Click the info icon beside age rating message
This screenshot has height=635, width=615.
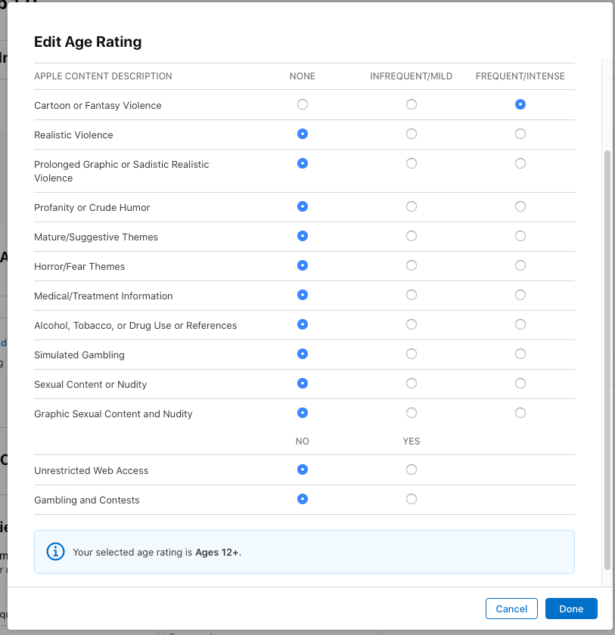pyautogui.click(x=55, y=552)
